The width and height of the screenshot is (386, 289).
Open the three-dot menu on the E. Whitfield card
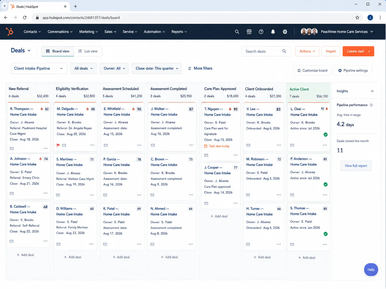[x=139, y=145]
